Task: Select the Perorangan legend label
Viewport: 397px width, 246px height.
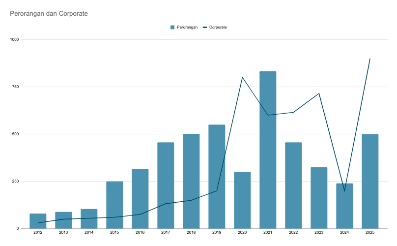Action: 187,27
